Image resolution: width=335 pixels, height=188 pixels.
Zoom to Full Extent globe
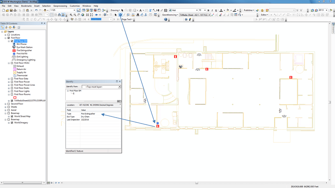tap(82, 15)
